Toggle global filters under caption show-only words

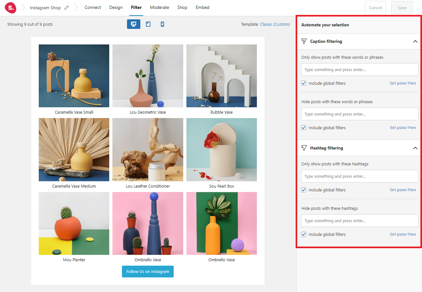[x=304, y=83]
